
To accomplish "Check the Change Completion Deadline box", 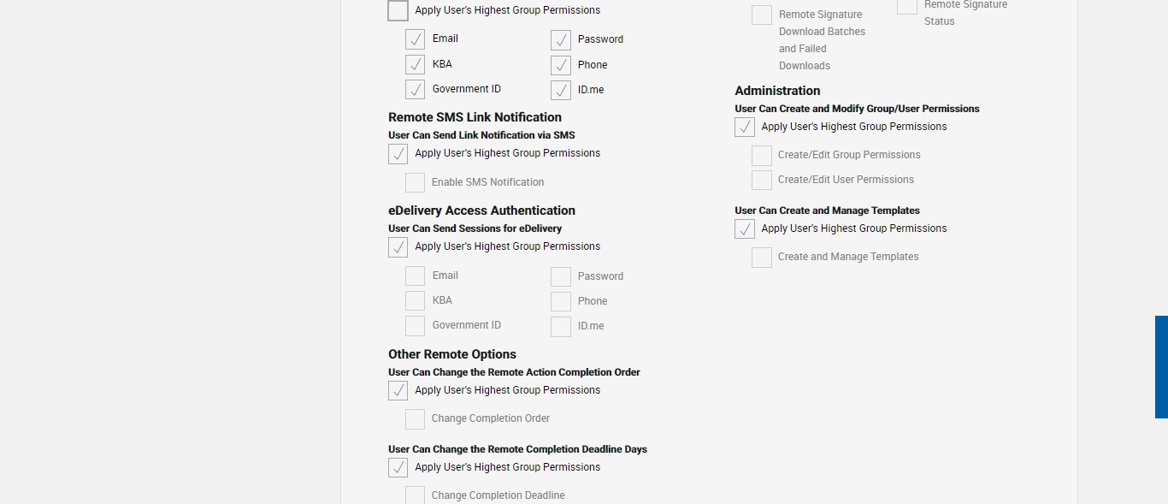I will 416,495.
